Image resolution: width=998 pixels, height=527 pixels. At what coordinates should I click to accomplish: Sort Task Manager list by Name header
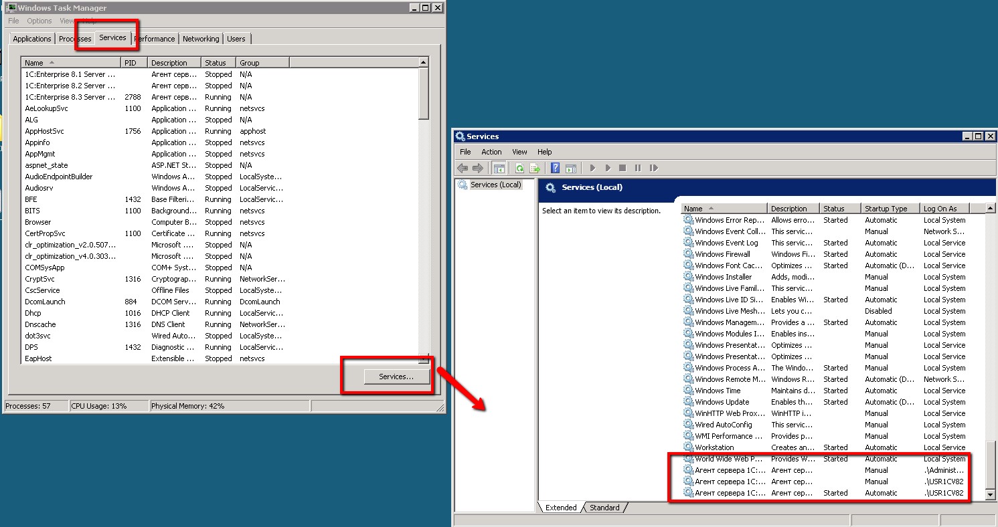(70, 63)
